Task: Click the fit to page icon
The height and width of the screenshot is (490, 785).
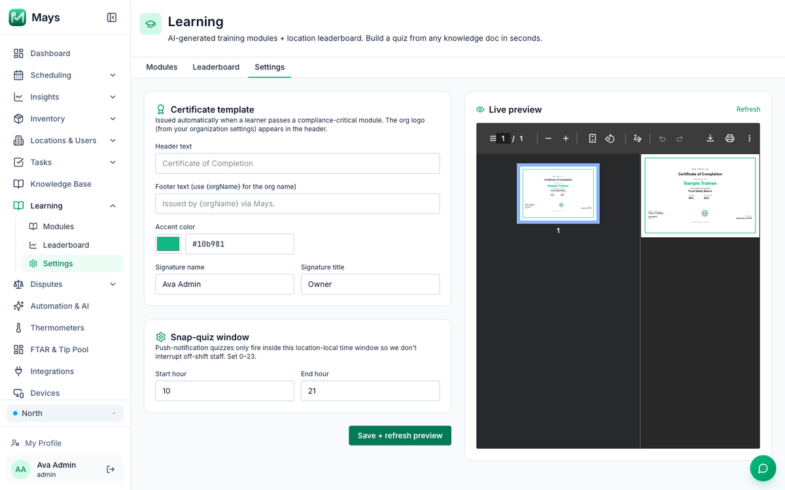Action: click(593, 139)
